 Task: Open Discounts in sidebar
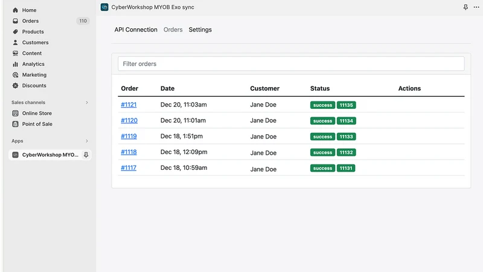click(x=34, y=86)
